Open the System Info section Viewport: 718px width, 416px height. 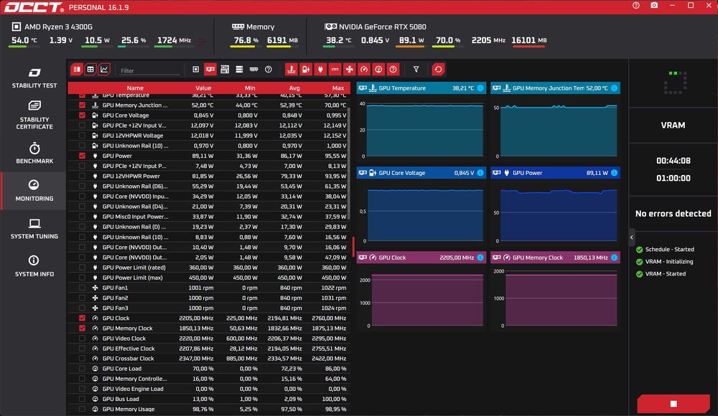pos(34,266)
